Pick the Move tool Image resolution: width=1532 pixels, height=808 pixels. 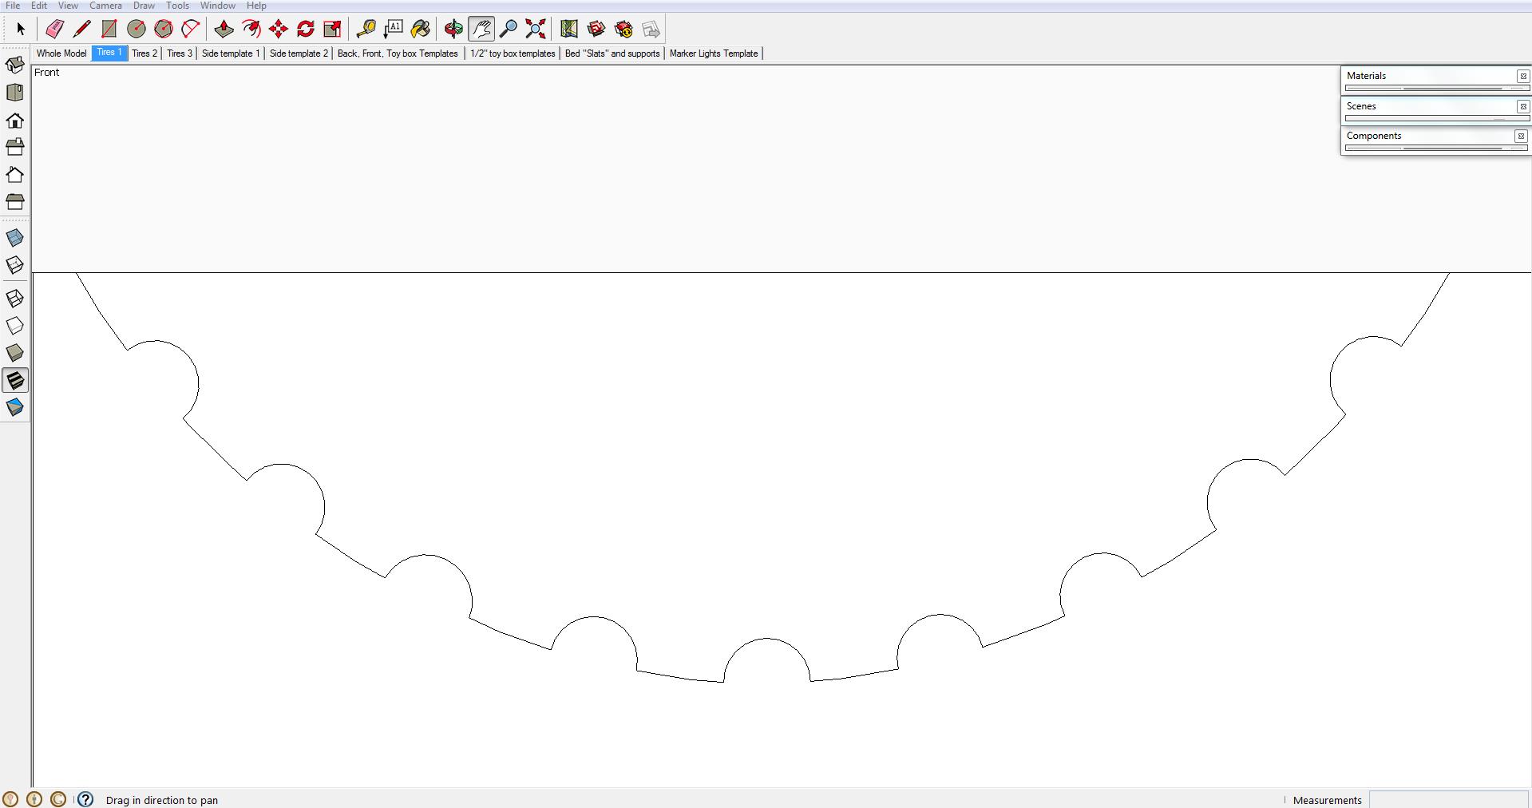coord(279,30)
